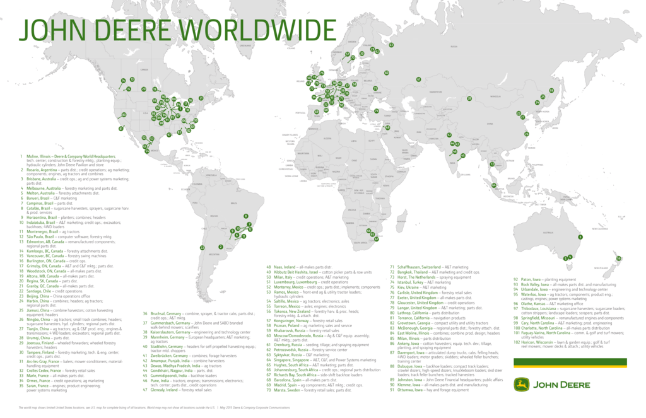Click map marker 64 at Singapore
This screenshot has width=646, height=418.
tap(493, 185)
